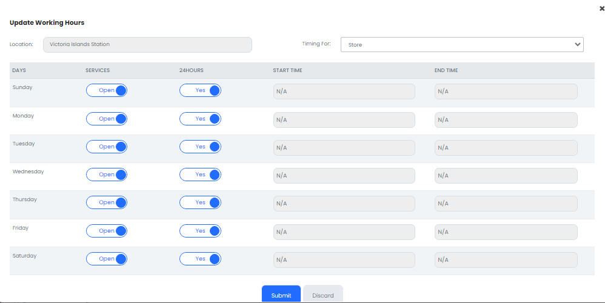
Task: Toggle Saturday services Open switch
Action: pos(107,259)
